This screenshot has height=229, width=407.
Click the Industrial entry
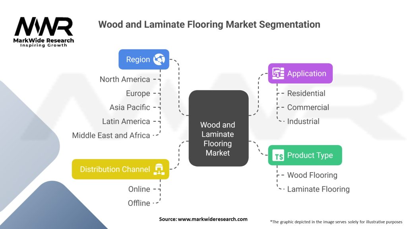coord(303,121)
